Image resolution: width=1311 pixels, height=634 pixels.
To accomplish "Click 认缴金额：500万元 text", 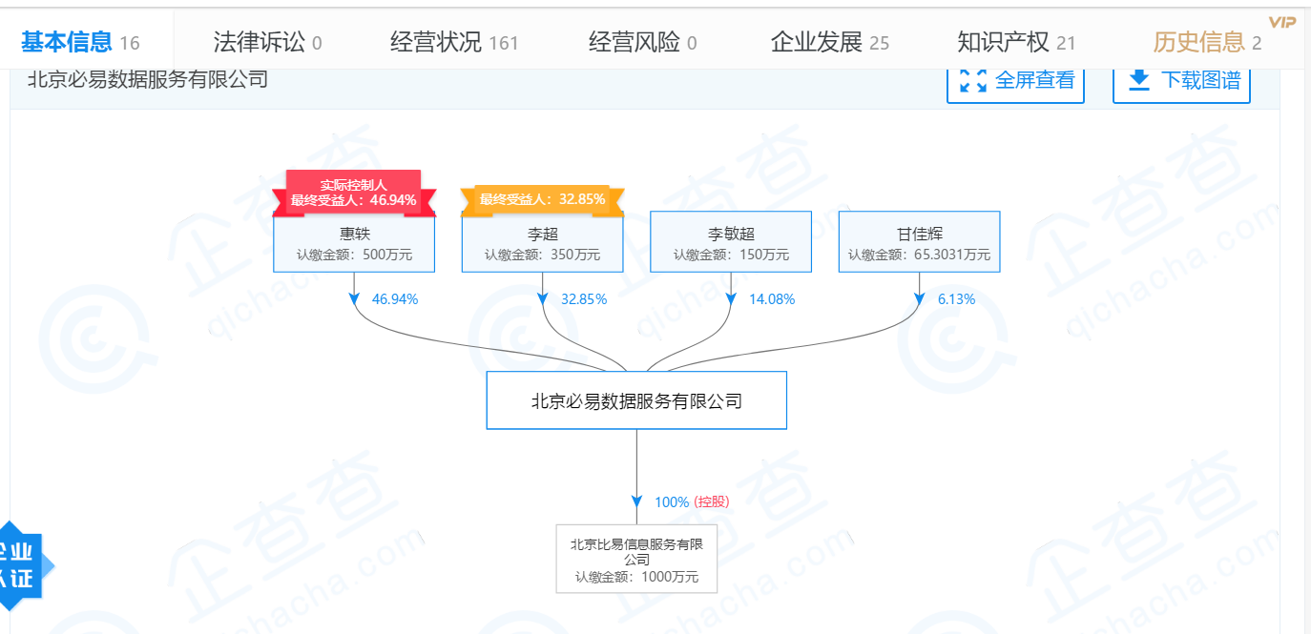I will pos(354,255).
